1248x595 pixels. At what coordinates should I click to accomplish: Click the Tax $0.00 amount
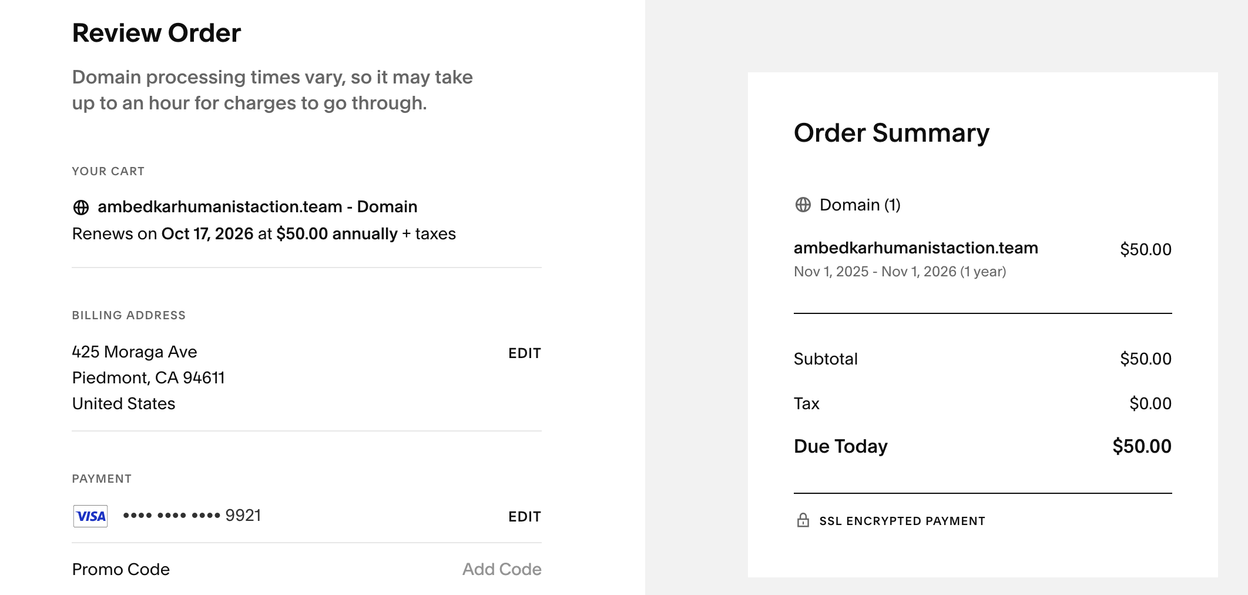(1150, 403)
